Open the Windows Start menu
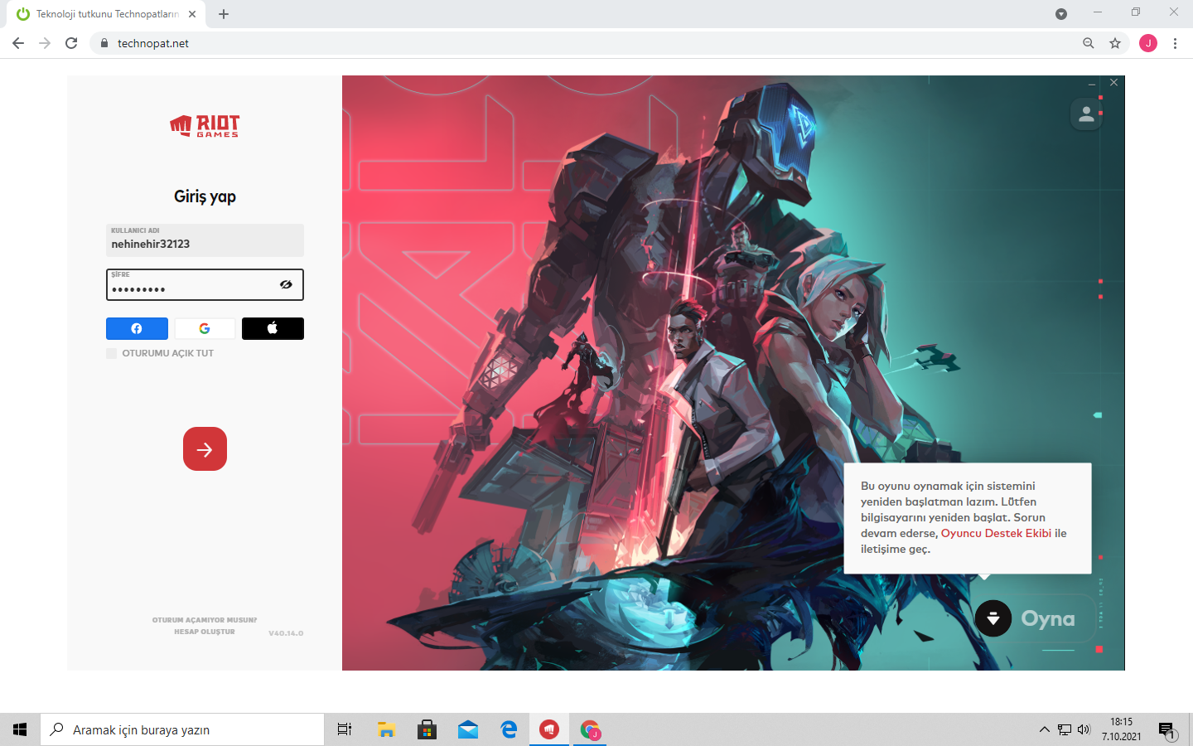 20,729
